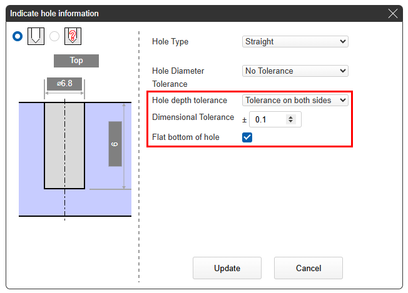
Task: Click into the Dimensional Tolerance value field
Action: [x=269, y=119]
